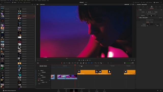Switch to the Fairlight page
The image size is (163, 92).
97,90
